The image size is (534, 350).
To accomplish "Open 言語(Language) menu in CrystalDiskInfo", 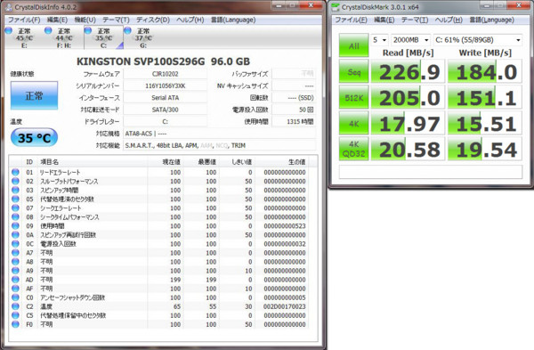I will [x=233, y=20].
